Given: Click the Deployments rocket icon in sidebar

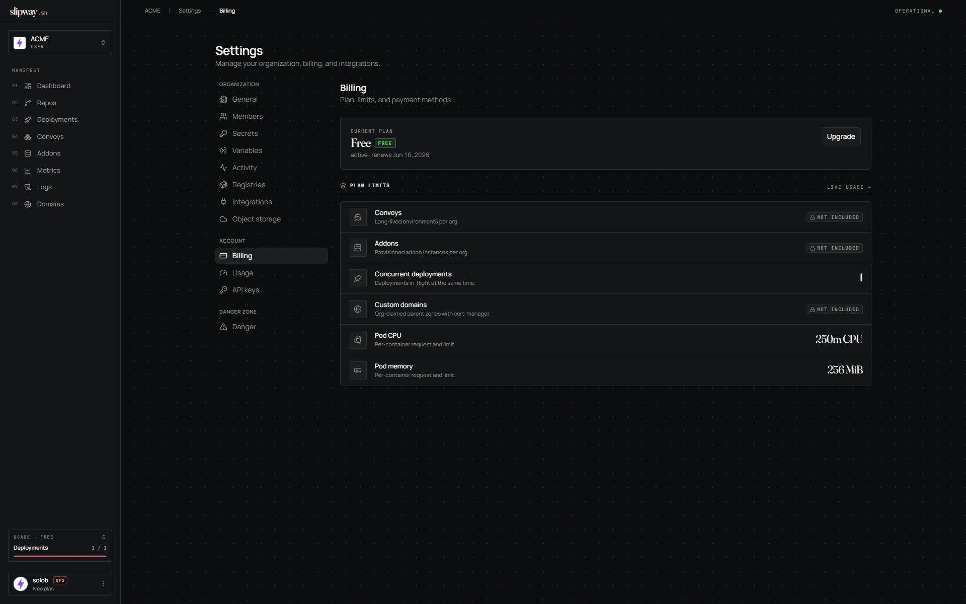Looking at the screenshot, I should (x=28, y=120).
